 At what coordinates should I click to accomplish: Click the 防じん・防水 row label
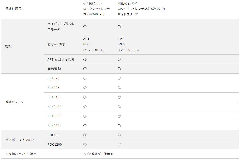click(56, 44)
